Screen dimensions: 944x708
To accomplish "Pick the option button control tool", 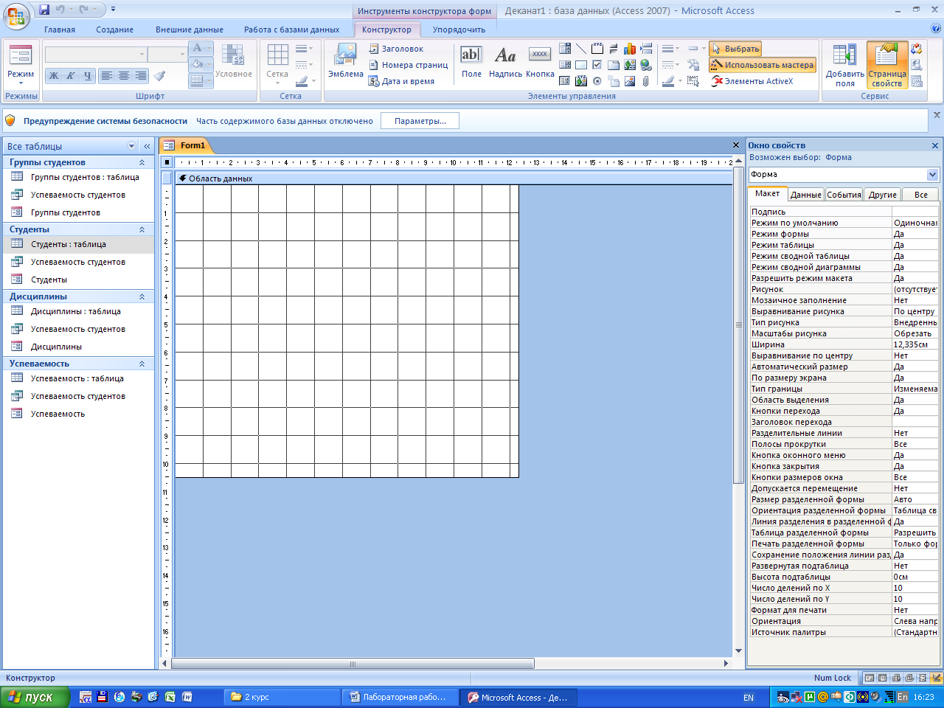I will point(597,81).
